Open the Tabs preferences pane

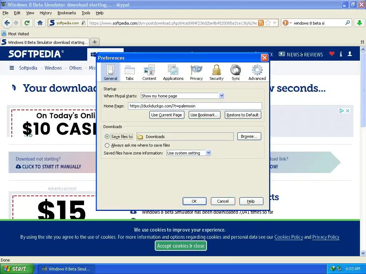pyautogui.click(x=129, y=72)
